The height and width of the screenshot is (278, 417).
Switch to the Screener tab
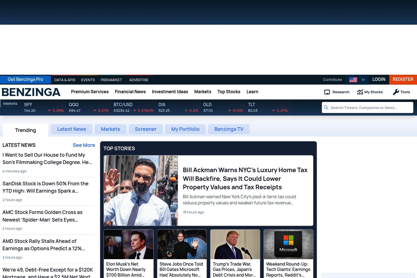145,129
